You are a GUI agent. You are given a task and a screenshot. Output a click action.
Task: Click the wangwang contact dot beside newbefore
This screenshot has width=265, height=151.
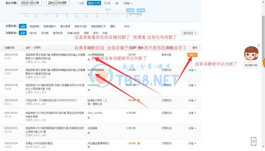click(89, 90)
